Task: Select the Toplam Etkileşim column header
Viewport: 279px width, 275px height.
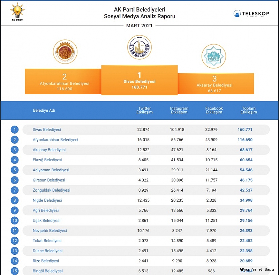Action: 249,110
